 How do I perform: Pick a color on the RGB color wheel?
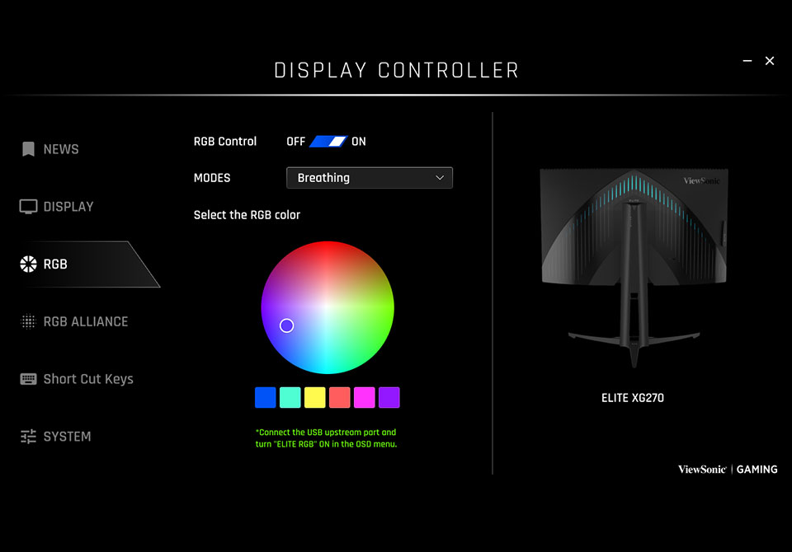pyautogui.click(x=328, y=307)
